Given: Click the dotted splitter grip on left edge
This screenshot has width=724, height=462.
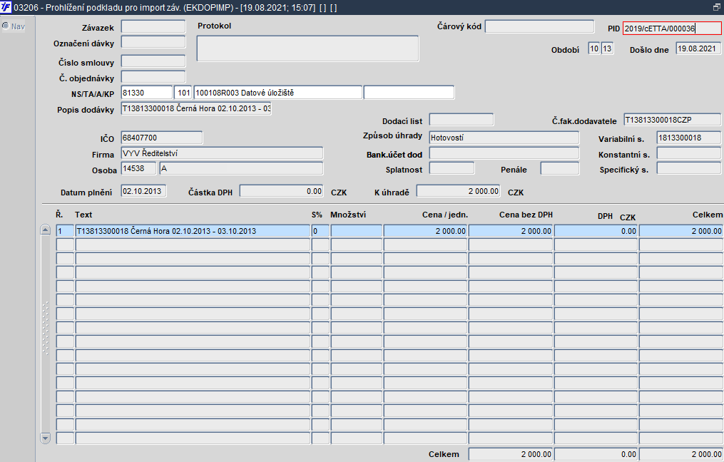Looking at the screenshot, I should click(x=45, y=328).
